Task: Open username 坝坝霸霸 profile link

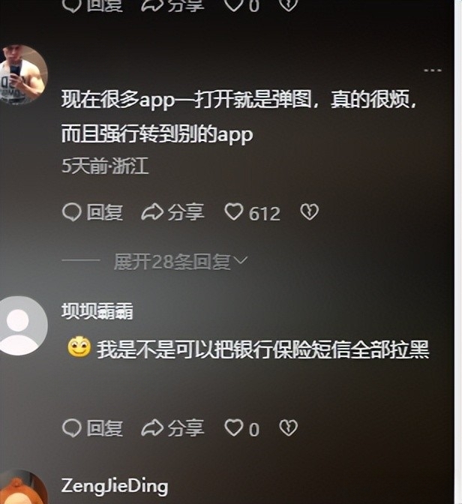Action: (97, 310)
